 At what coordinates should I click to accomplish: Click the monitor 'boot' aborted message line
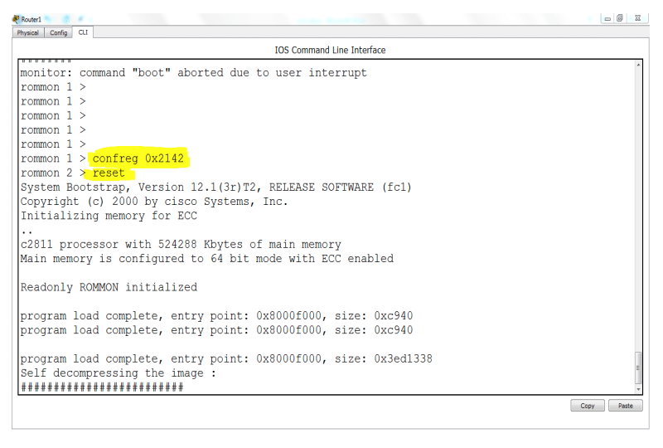(194, 73)
